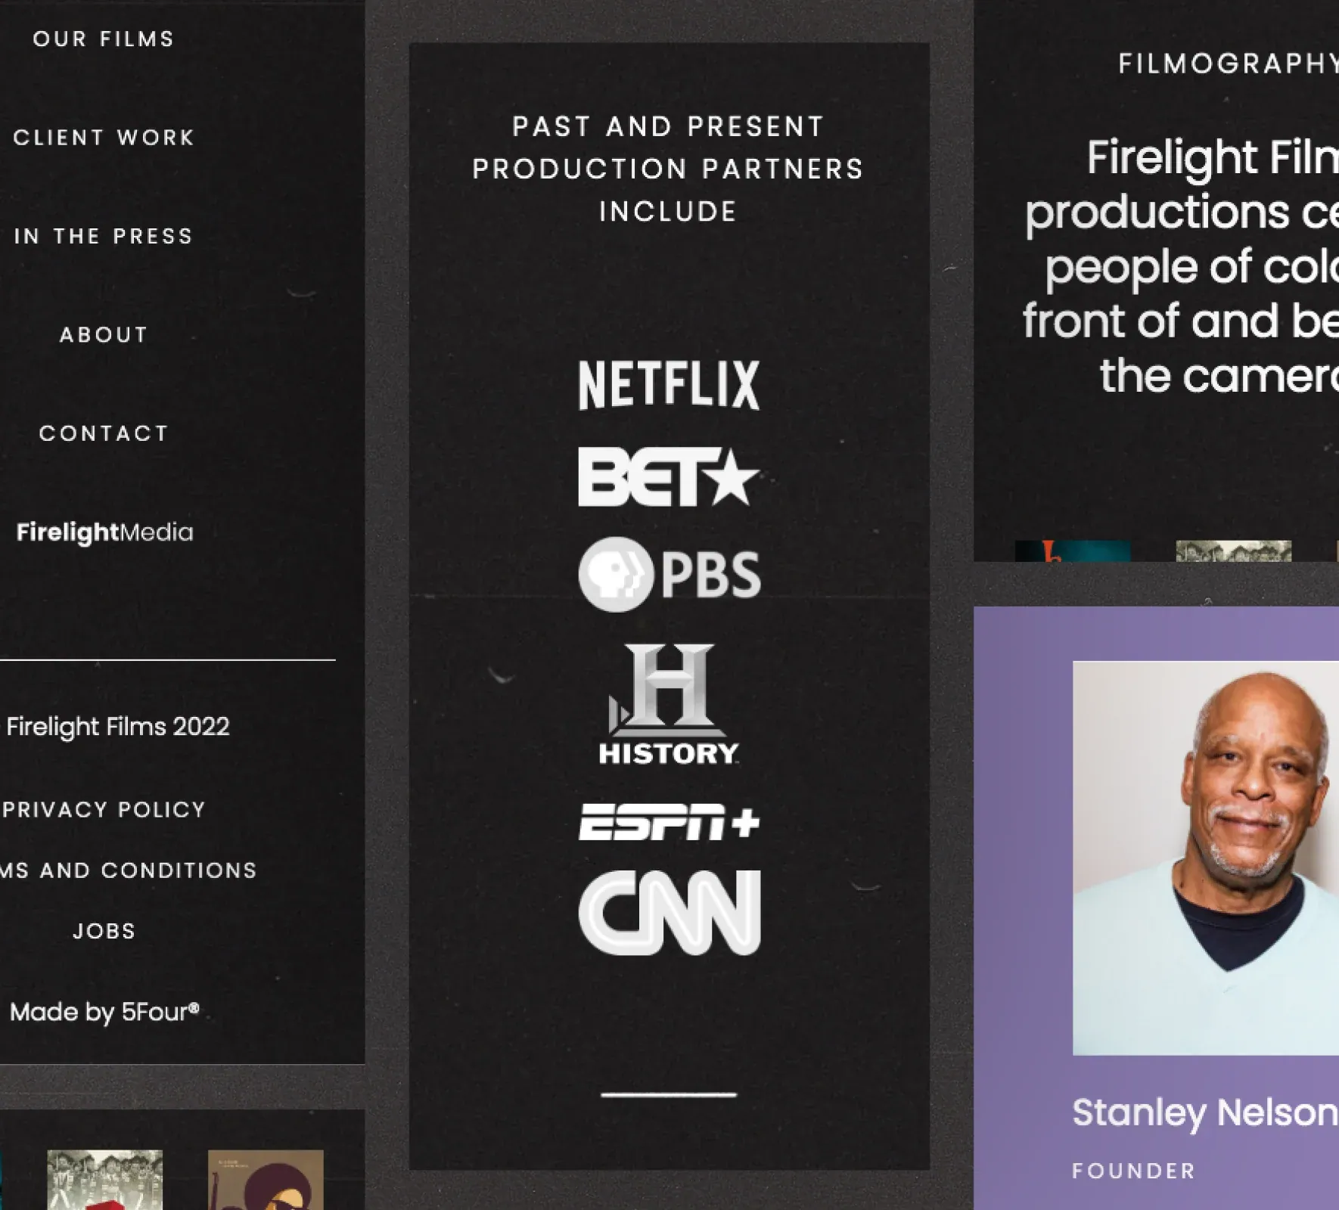Open the Contact page
The width and height of the screenshot is (1339, 1210).
[x=104, y=433]
